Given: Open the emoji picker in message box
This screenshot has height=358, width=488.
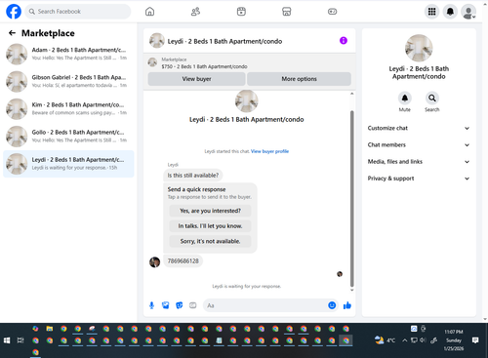Looking at the screenshot, I should point(332,305).
